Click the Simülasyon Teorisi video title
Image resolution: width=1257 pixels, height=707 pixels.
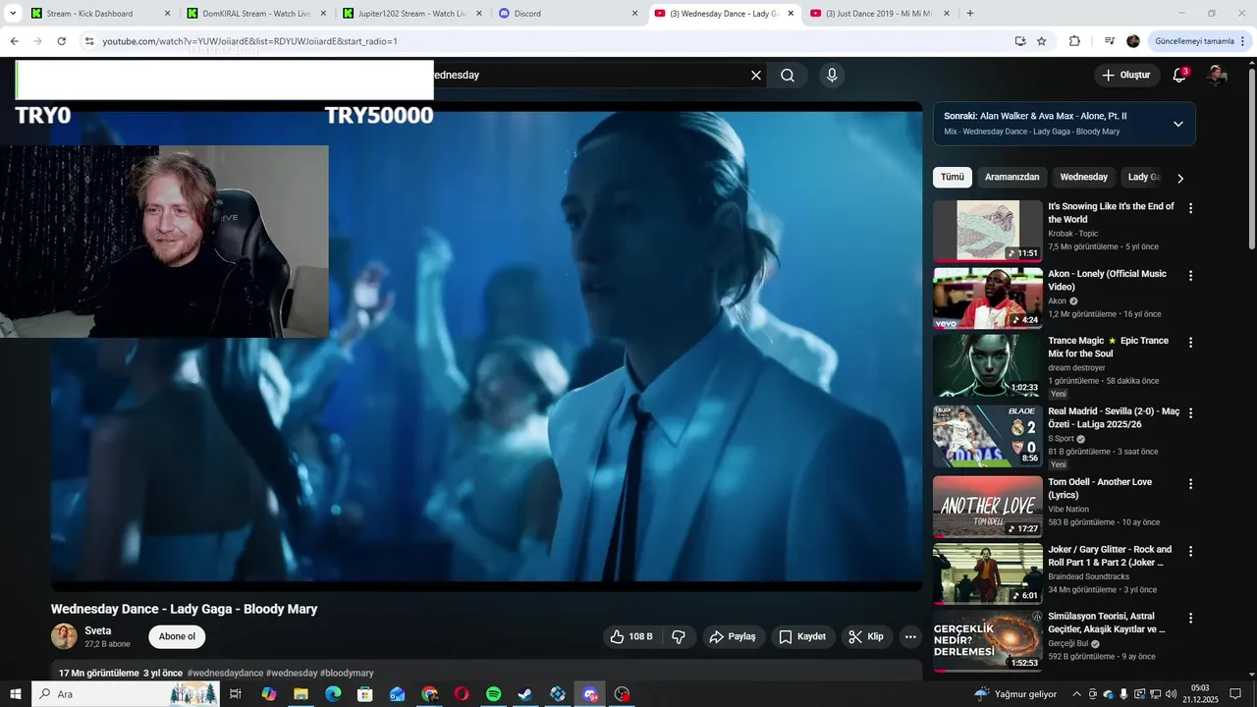pos(1107,623)
